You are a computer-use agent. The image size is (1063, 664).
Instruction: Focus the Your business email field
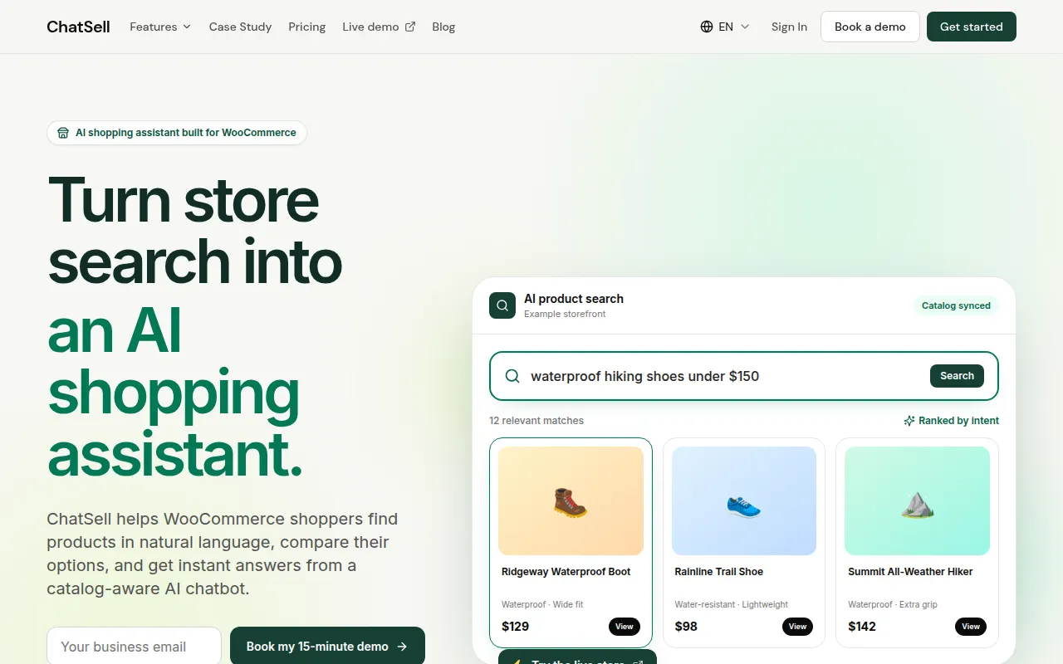tap(134, 646)
